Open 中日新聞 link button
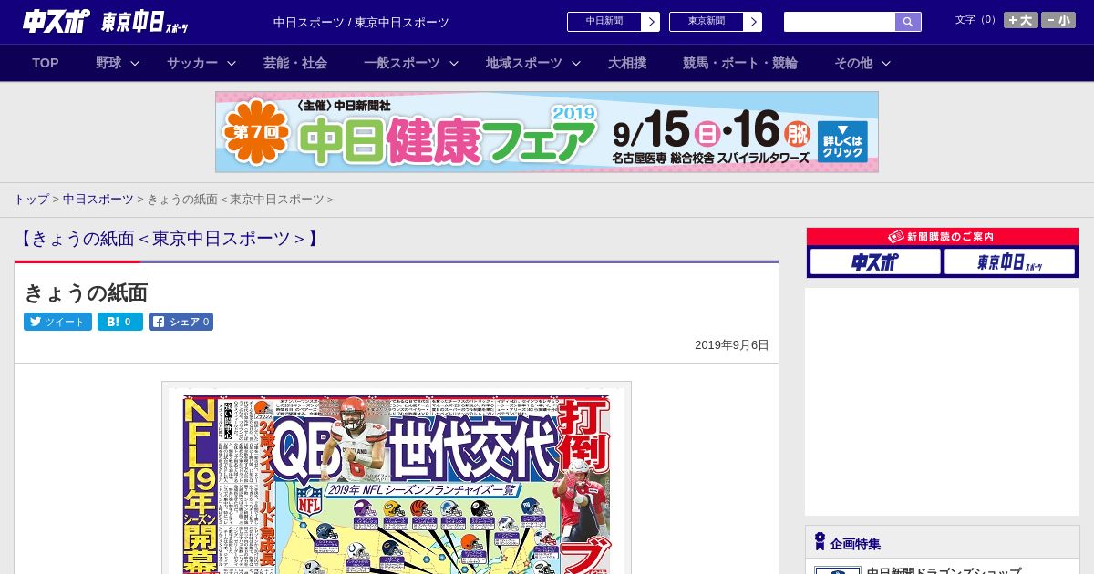 pos(604,22)
